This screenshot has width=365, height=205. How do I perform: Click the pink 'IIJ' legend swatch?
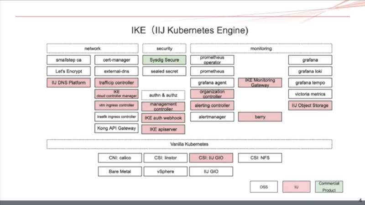click(x=296, y=187)
